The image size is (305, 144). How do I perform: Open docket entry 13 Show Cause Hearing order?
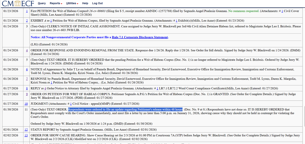[x=26, y=135]
